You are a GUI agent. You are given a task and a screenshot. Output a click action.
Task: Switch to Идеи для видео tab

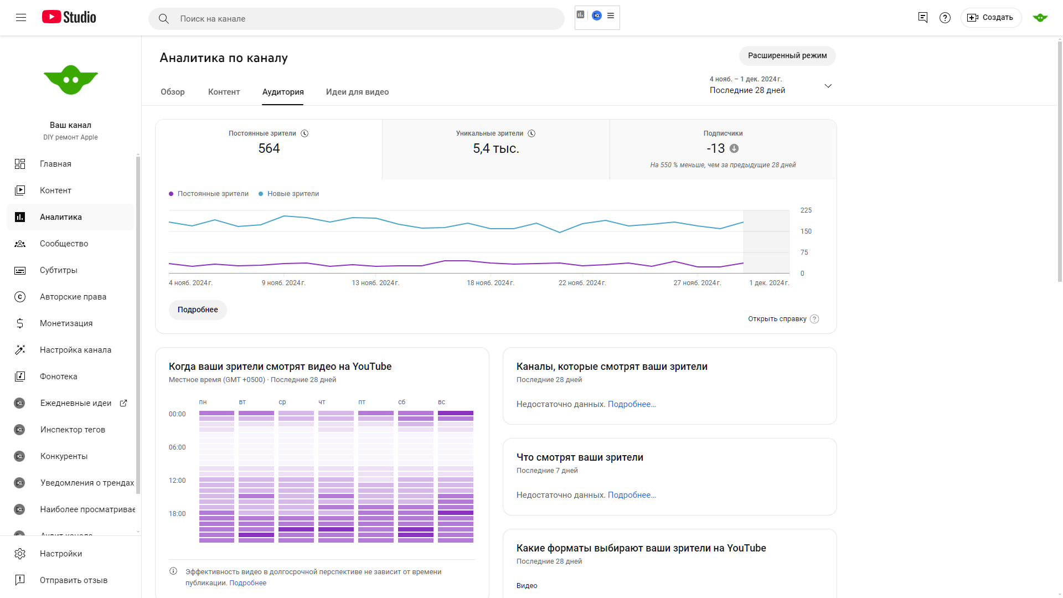coord(357,92)
